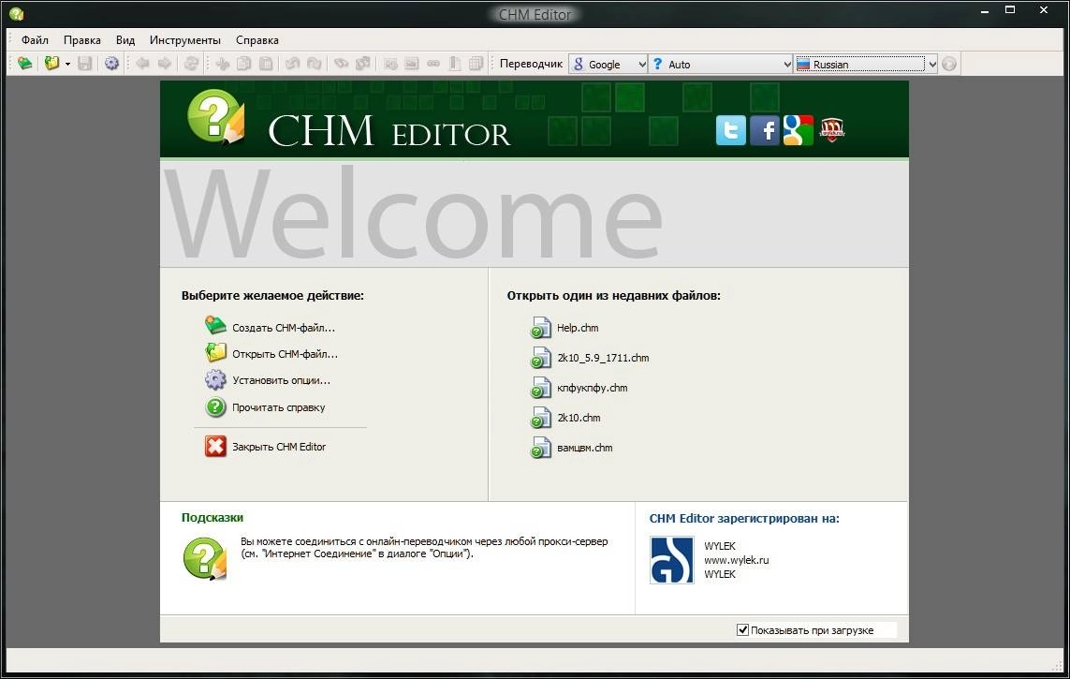
Task: Open the Инструменты menu
Action: (x=185, y=39)
